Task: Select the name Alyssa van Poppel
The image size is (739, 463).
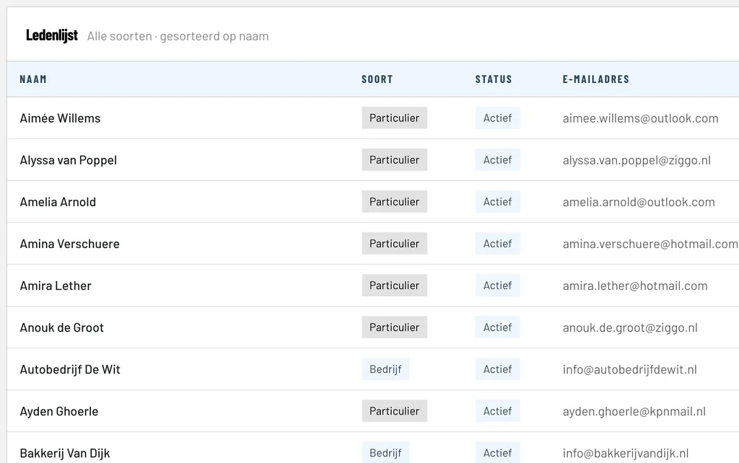Action: point(69,160)
